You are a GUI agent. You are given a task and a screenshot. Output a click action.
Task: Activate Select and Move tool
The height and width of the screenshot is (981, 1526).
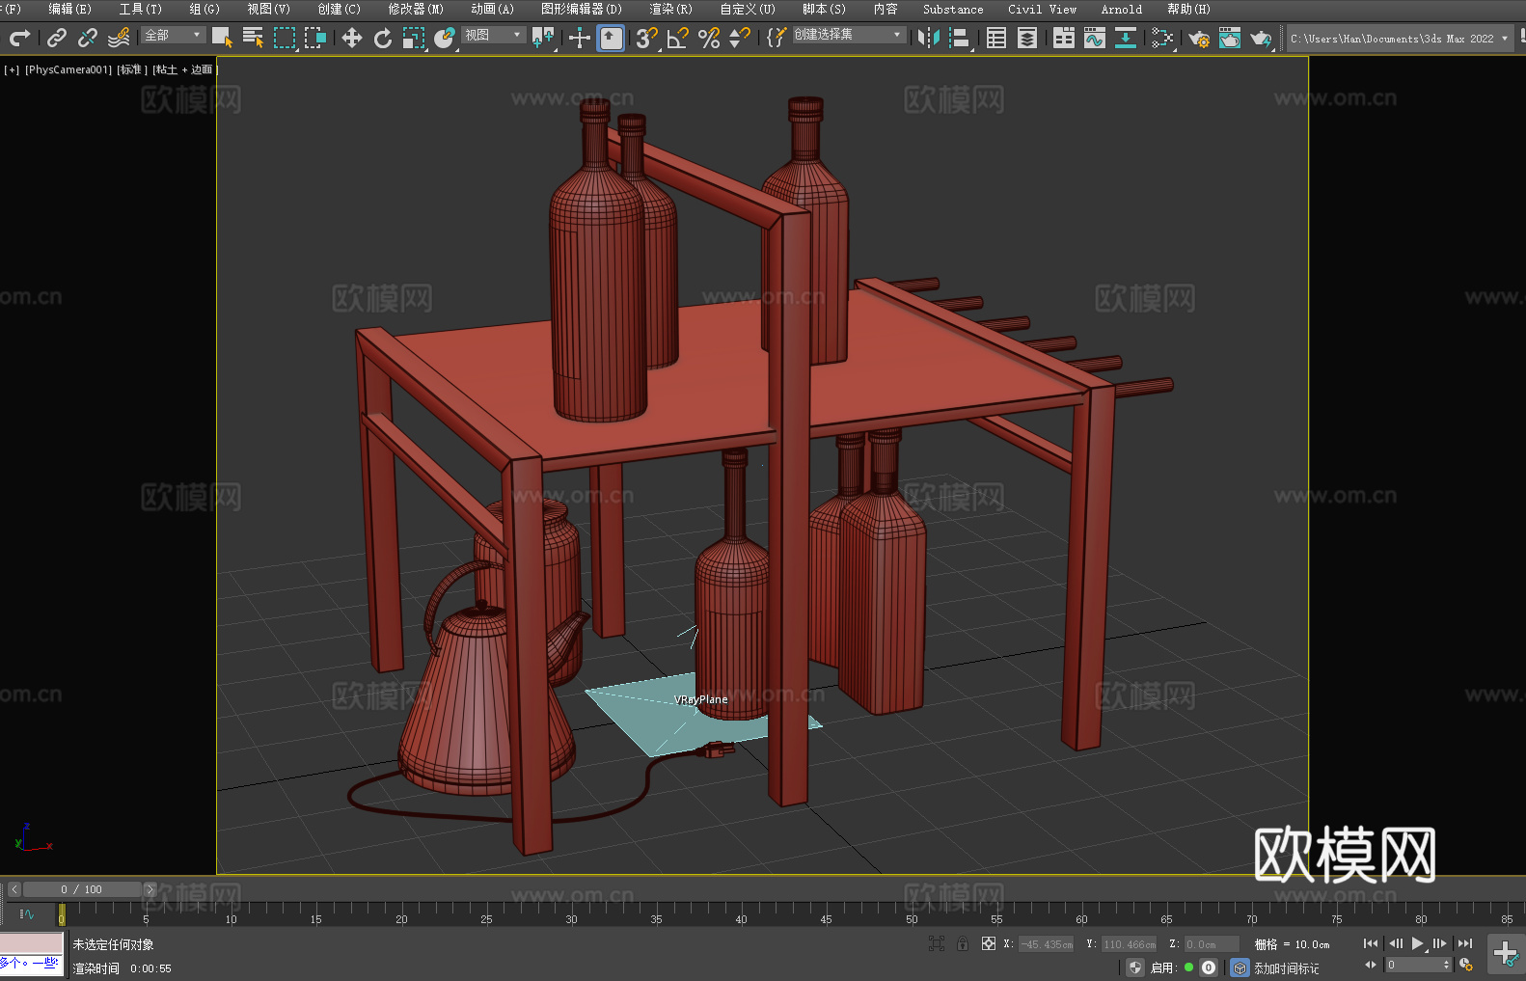[352, 38]
